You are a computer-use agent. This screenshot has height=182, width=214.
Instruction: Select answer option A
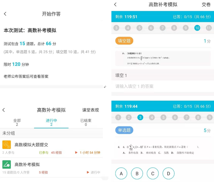(121, 174)
